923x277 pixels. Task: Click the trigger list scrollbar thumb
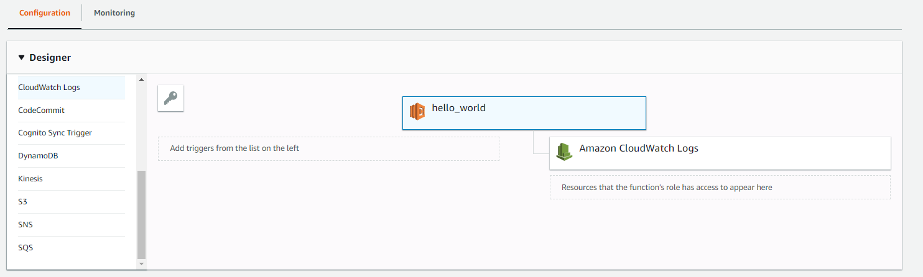[x=141, y=214]
